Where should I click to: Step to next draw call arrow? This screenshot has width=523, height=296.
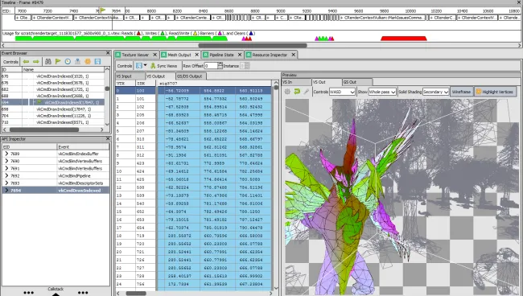pos(35,62)
